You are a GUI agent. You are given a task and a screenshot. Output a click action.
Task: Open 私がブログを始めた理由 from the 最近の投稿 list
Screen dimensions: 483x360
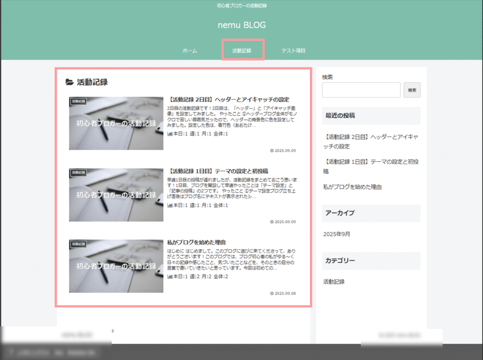(352, 187)
